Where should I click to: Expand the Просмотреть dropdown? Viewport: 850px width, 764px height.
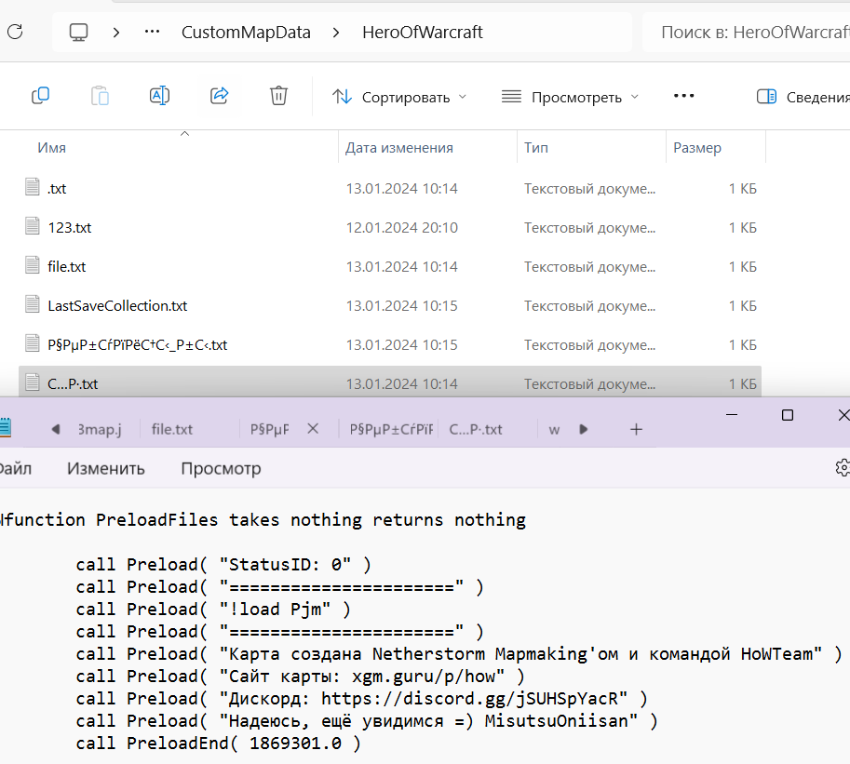(x=571, y=97)
